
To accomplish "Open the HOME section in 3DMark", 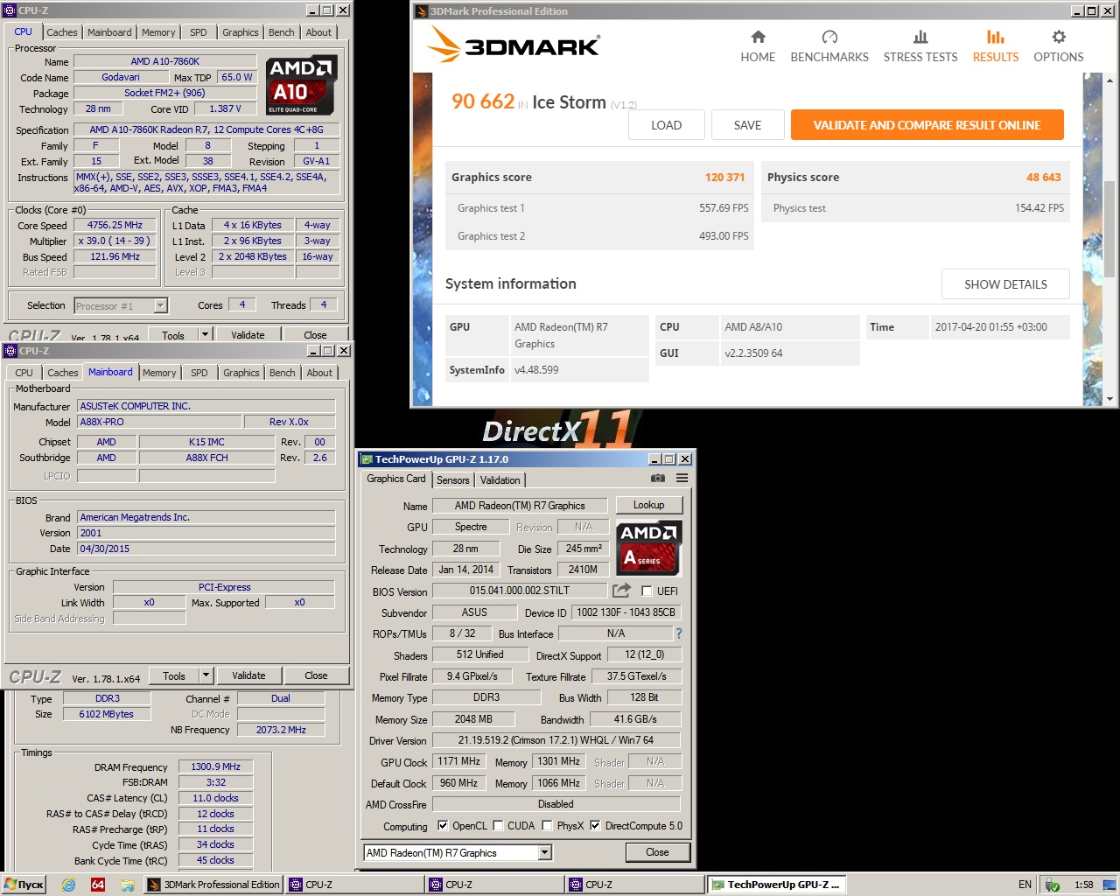I will [758, 46].
